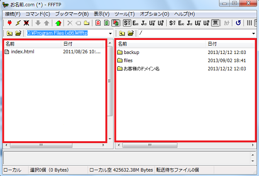Choose the JIS icon in the first kanji code group

click(144, 23)
